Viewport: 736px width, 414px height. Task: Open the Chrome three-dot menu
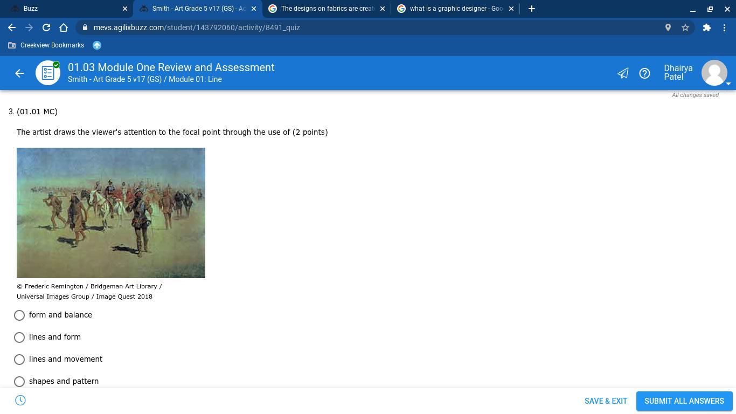click(x=724, y=27)
